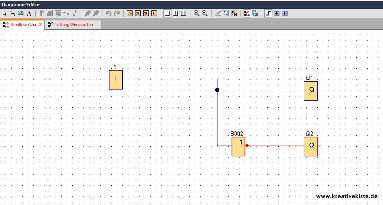The width and height of the screenshot is (383, 205).
Task: Click the greyed pencil format icon
Action: (217, 13)
